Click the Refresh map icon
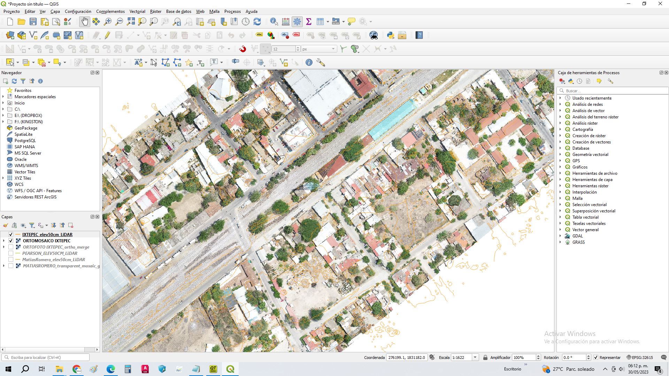669x376 pixels. [257, 22]
